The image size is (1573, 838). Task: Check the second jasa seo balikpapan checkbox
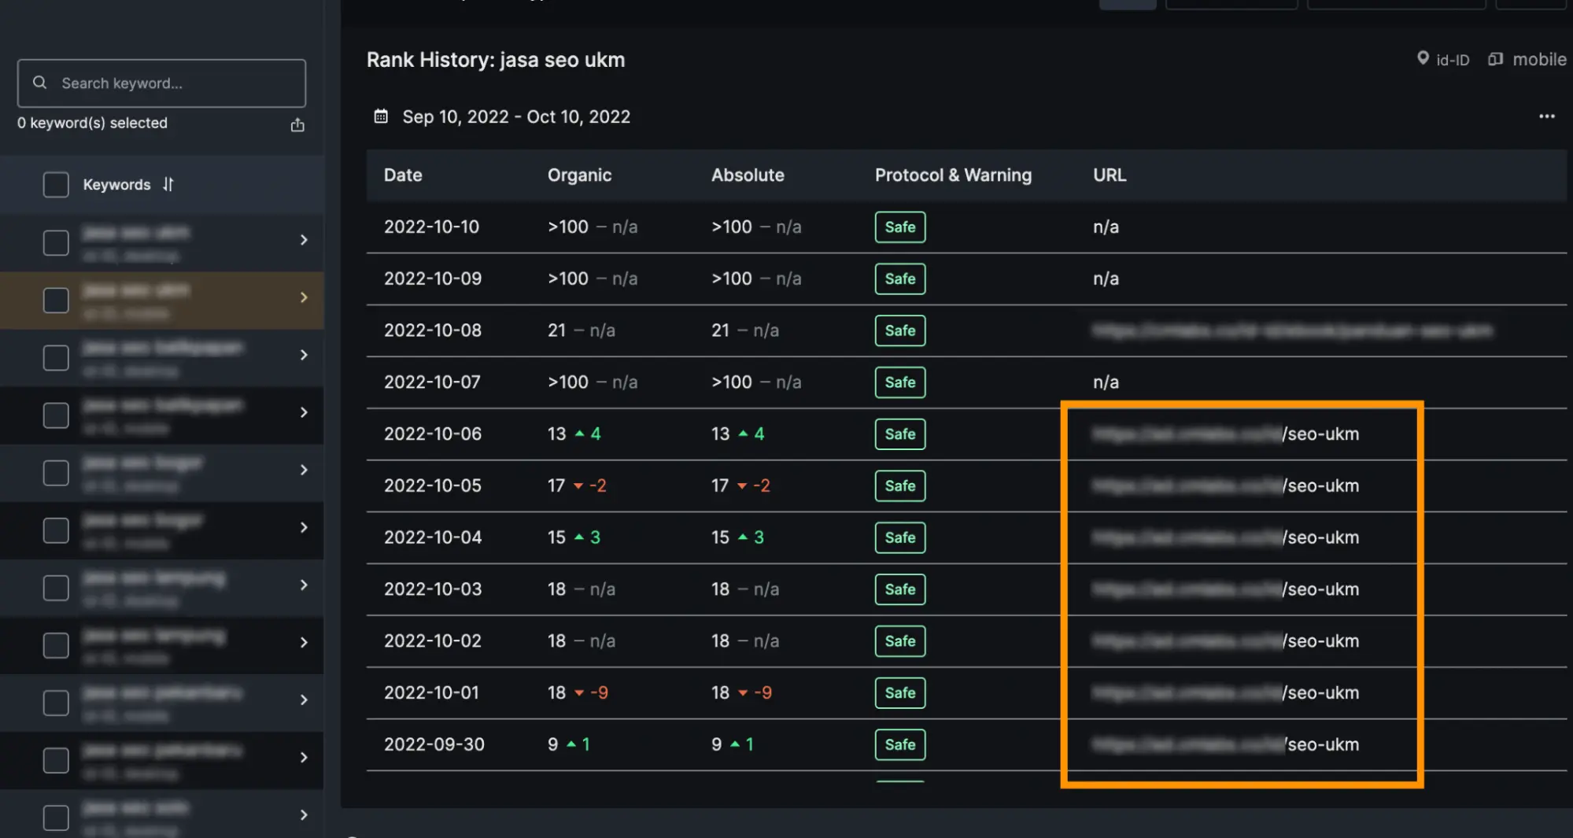pyautogui.click(x=56, y=415)
